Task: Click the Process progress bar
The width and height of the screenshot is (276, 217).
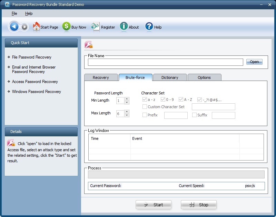Action: 176,174
